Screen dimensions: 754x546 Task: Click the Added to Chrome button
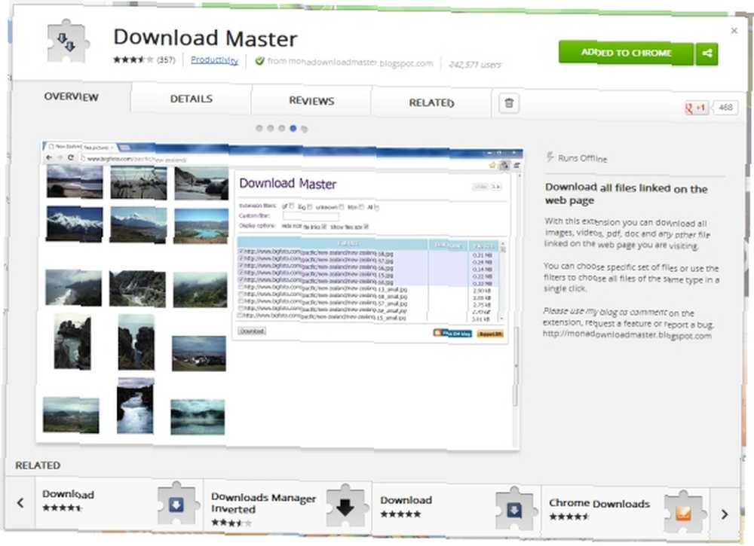[x=626, y=53]
